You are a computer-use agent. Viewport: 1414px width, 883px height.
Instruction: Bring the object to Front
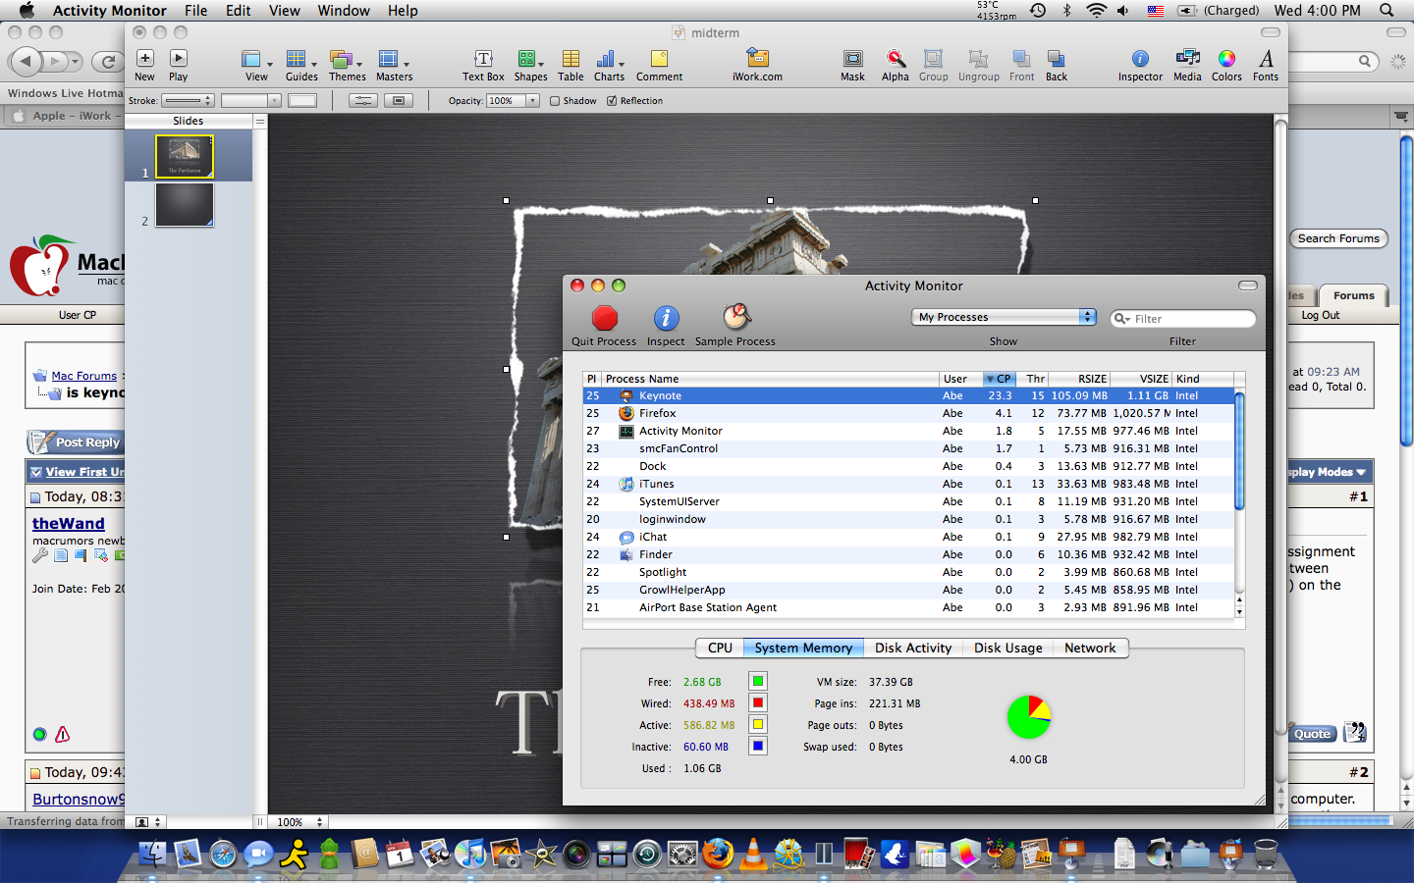tap(1021, 59)
